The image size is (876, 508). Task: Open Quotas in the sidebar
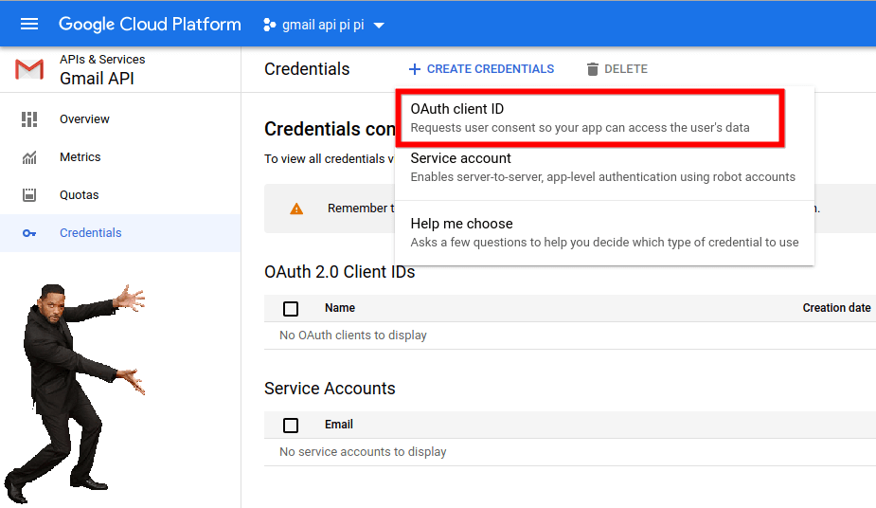tap(79, 195)
